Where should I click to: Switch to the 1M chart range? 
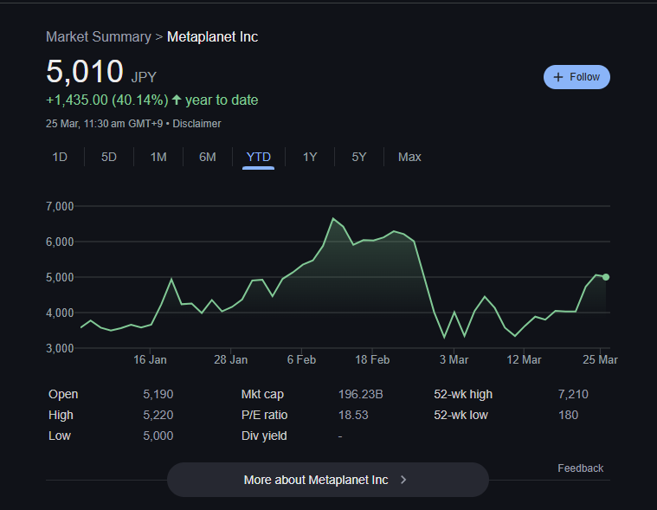[x=158, y=157]
